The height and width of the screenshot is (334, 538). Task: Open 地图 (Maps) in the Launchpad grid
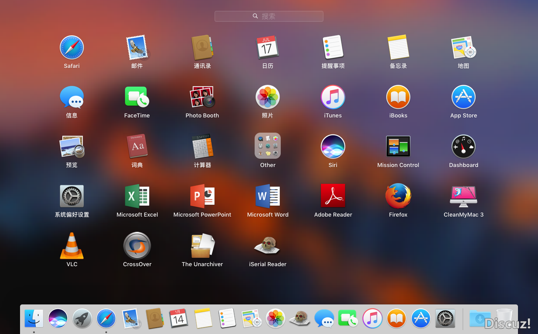(464, 47)
